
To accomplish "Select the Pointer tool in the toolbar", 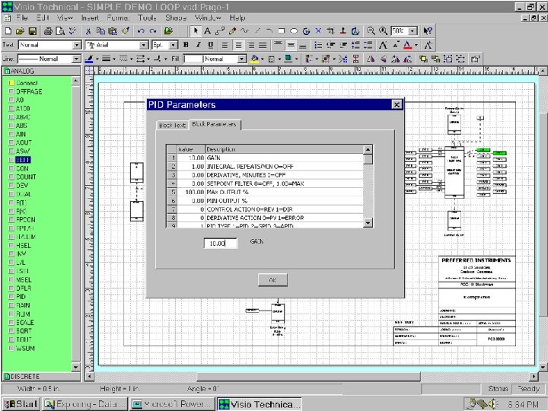I will [x=196, y=31].
